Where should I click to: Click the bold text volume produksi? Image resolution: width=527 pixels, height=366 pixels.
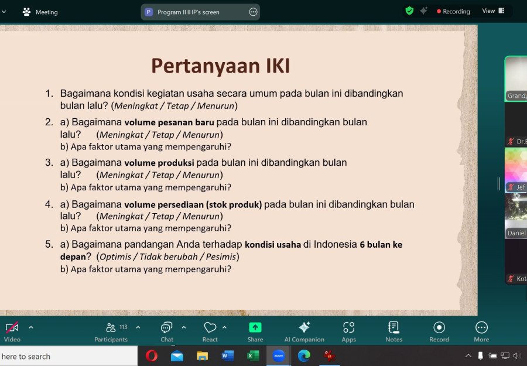coord(159,163)
